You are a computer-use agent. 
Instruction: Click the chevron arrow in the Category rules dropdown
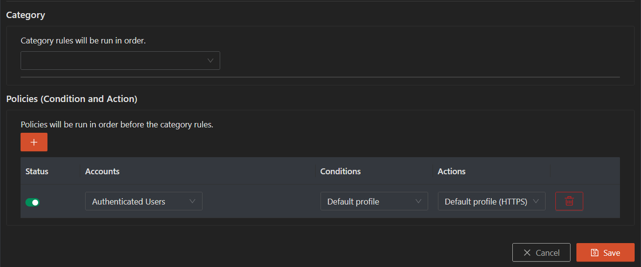pyautogui.click(x=211, y=61)
